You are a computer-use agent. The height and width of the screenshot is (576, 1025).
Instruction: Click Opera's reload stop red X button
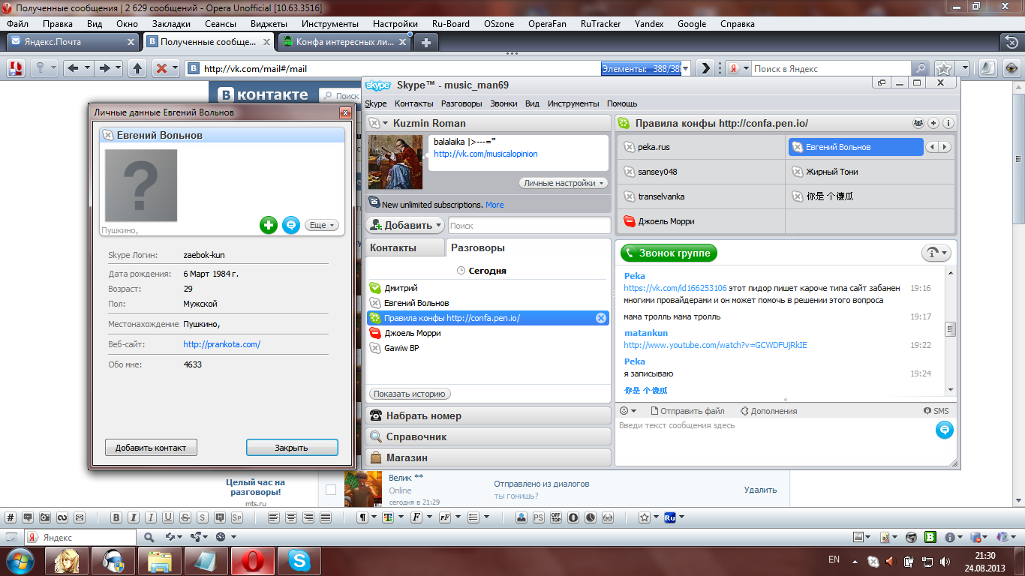(x=161, y=68)
